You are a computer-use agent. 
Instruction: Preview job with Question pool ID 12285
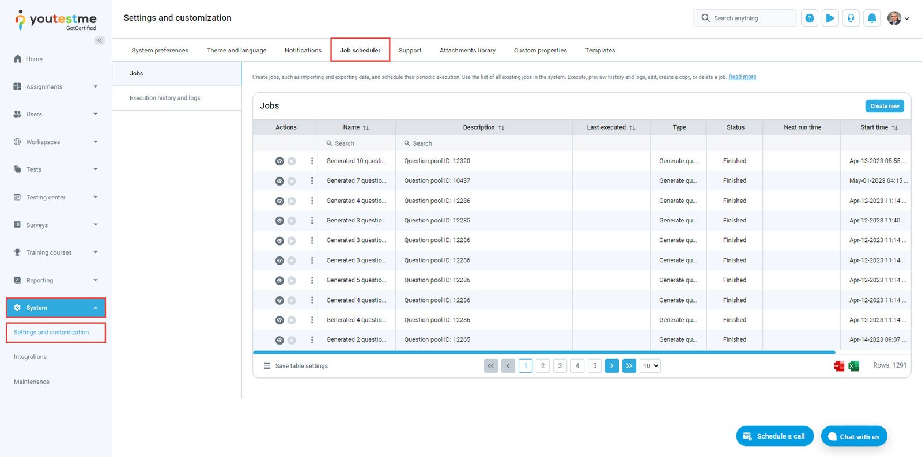279,221
